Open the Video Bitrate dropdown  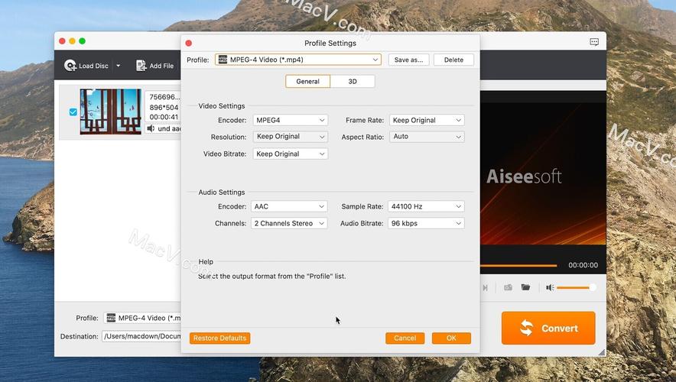click(290, 154)
